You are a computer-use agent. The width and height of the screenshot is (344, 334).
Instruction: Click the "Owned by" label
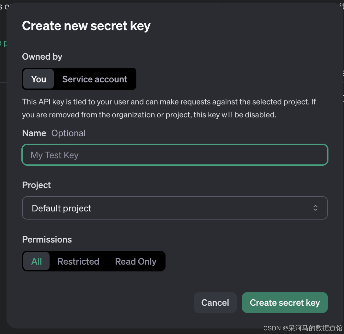coord(42,57)
